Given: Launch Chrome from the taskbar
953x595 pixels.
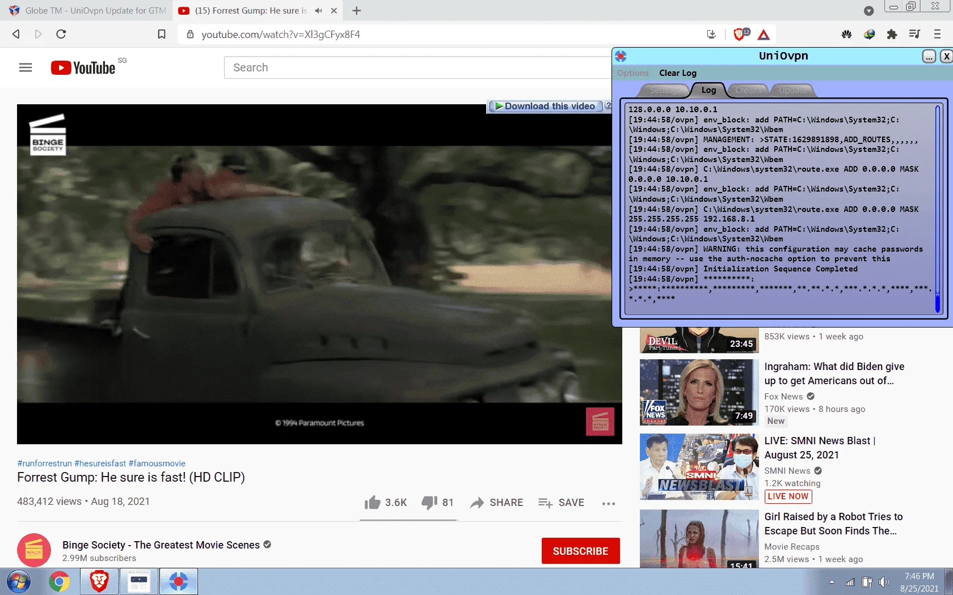Looking at the screenshot, I should point(59,581).
